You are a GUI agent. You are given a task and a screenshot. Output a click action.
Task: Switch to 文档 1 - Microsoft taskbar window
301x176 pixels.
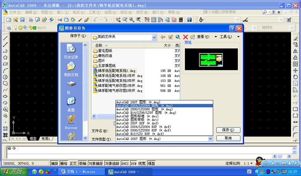click(x=82, y=171)
